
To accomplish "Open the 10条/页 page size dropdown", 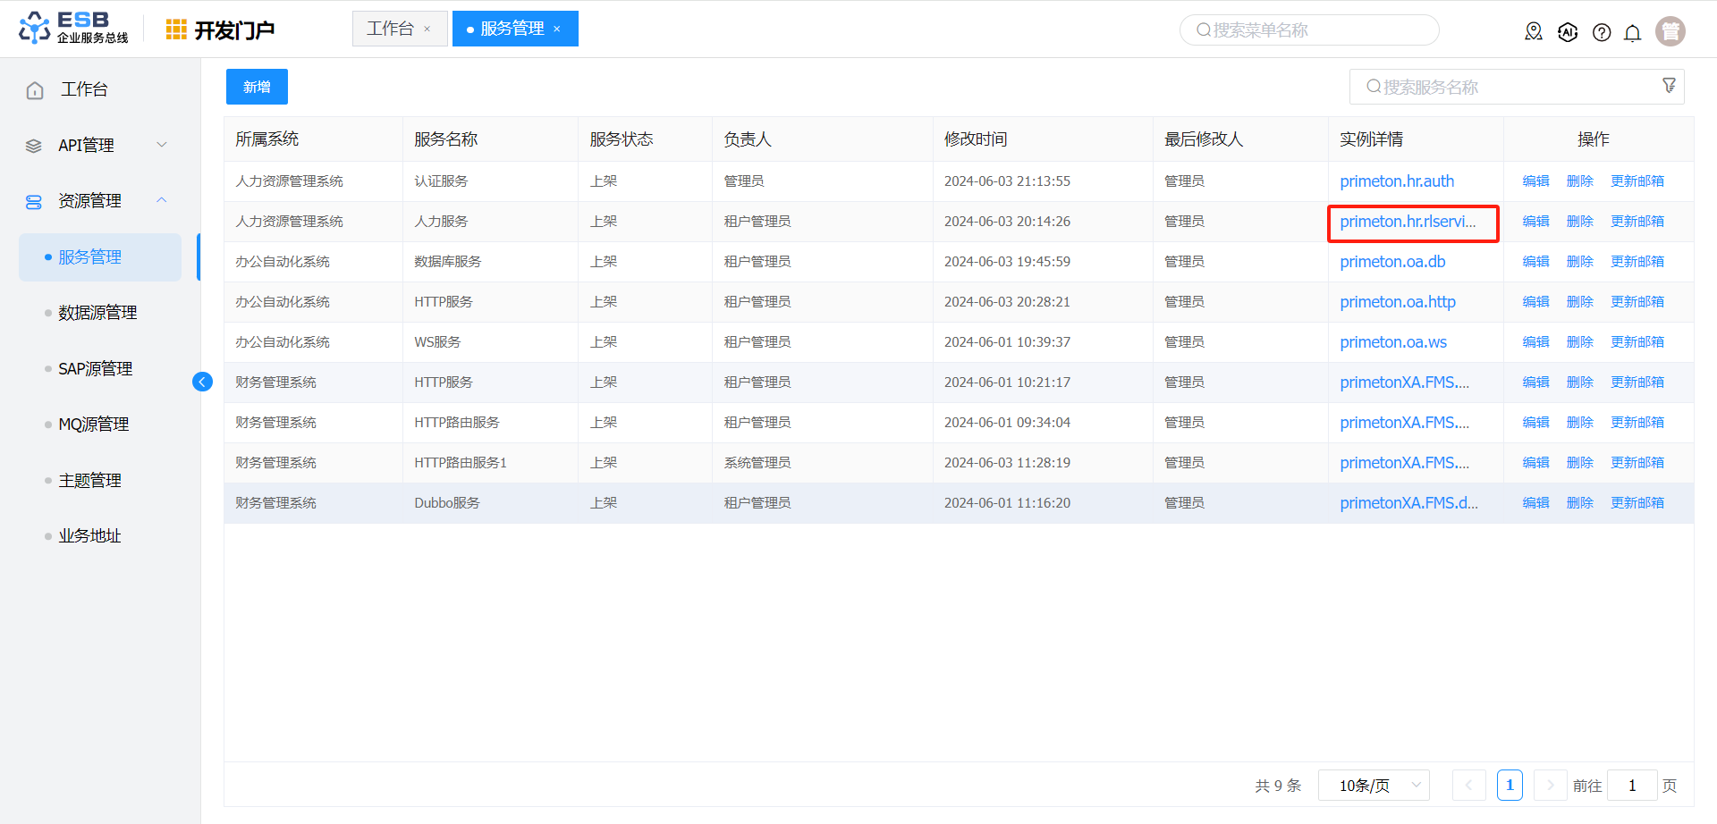I will 1374,786.
